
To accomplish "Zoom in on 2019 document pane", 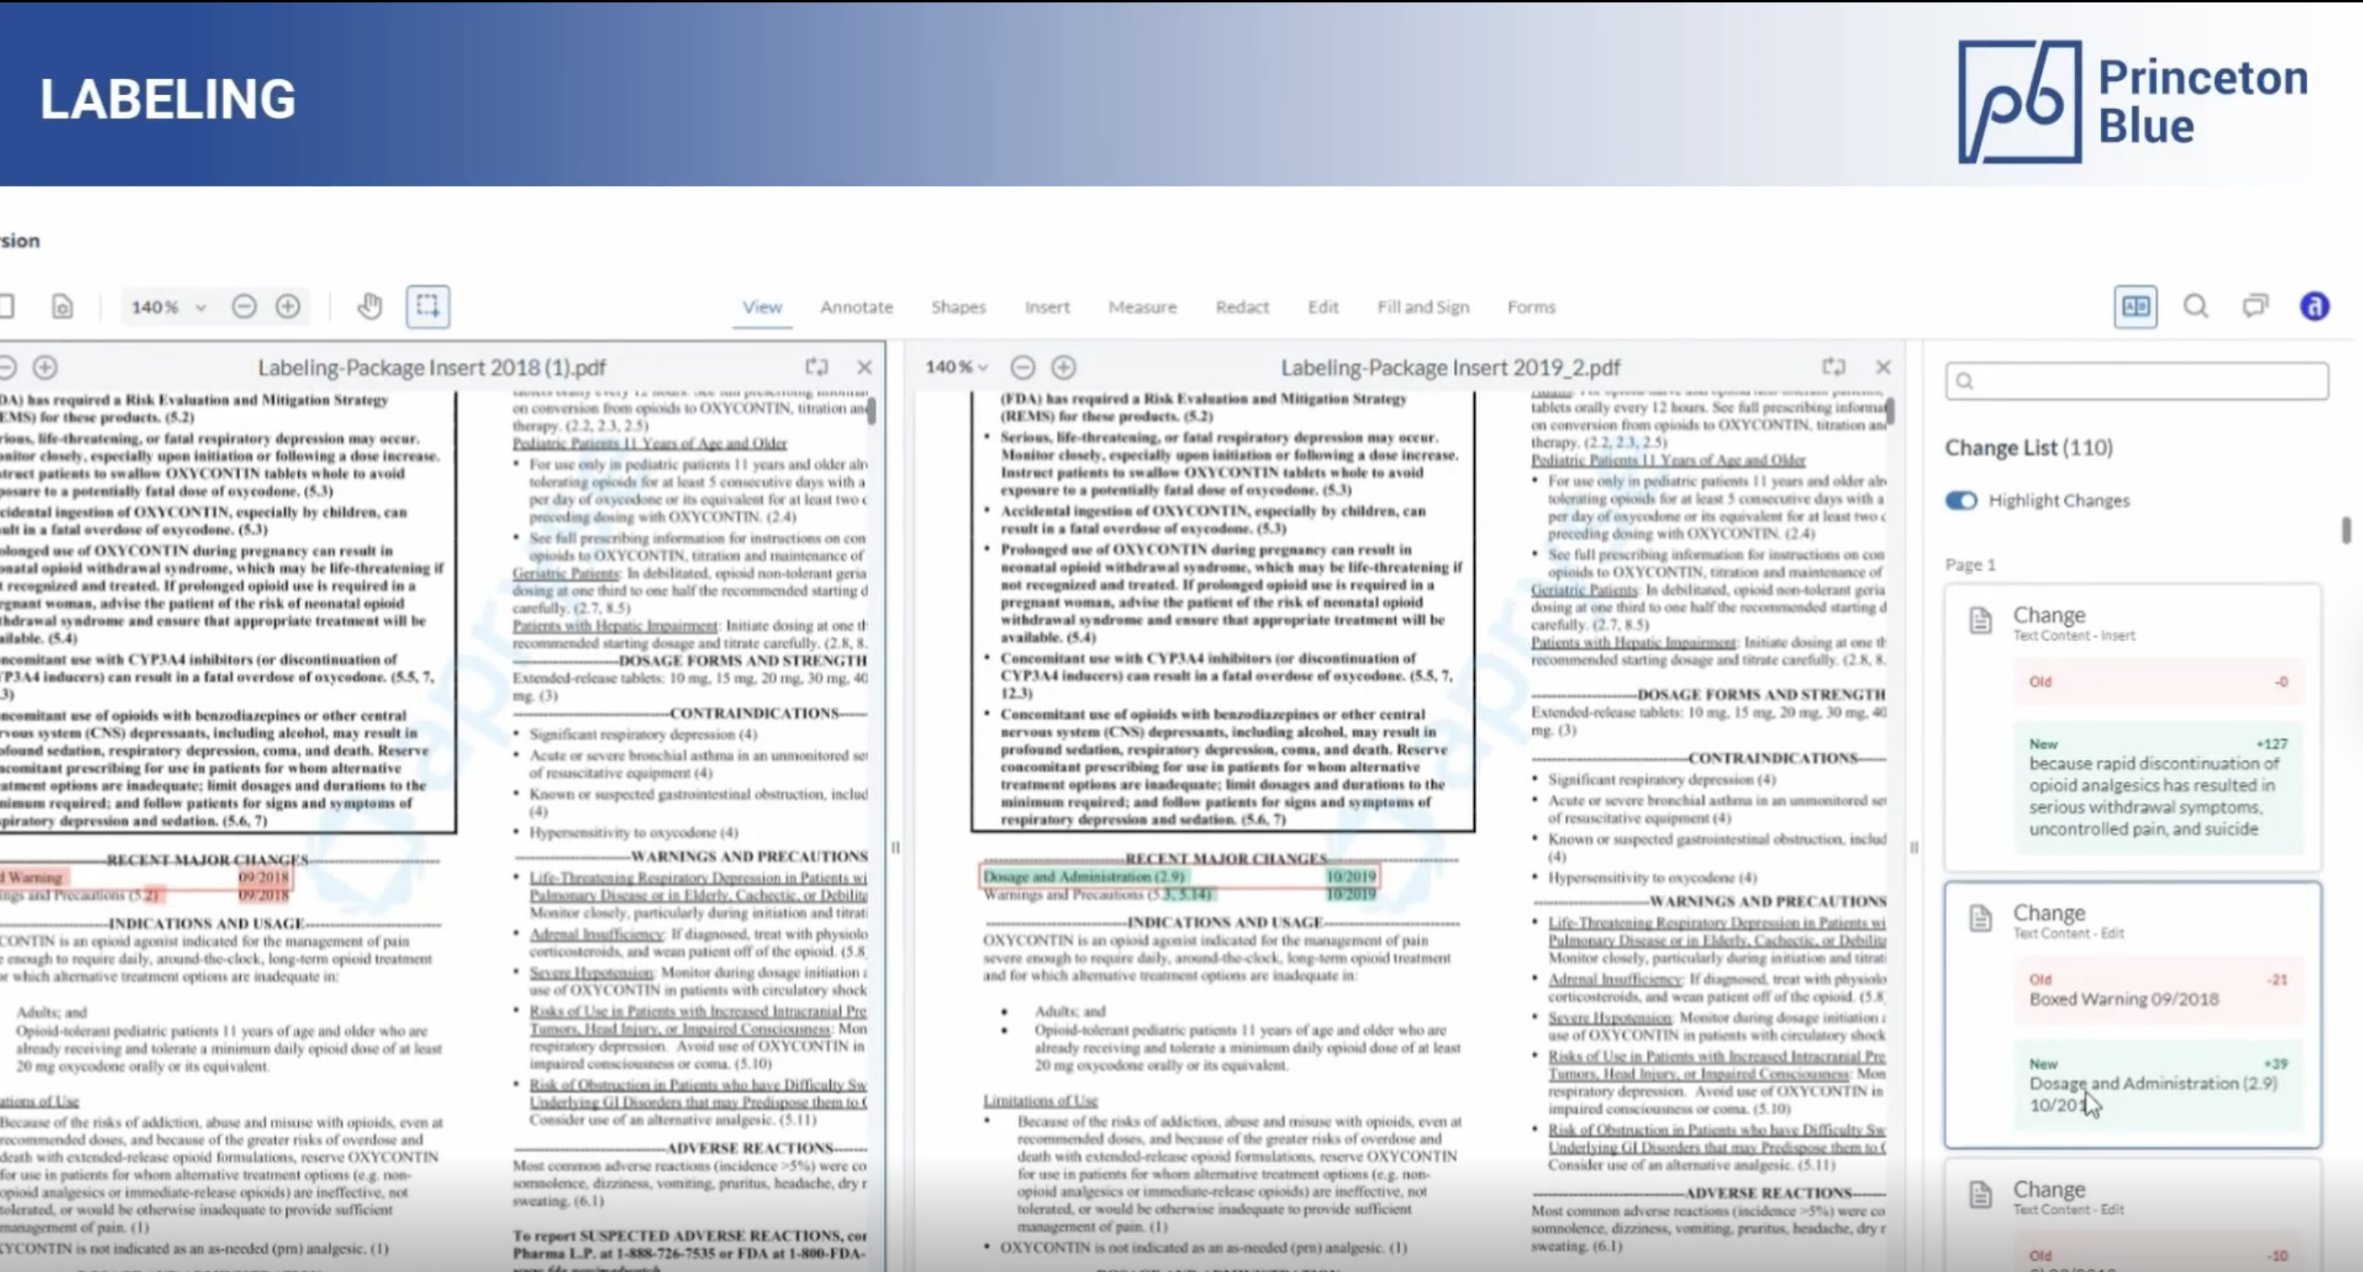I will click(1063, 367).
